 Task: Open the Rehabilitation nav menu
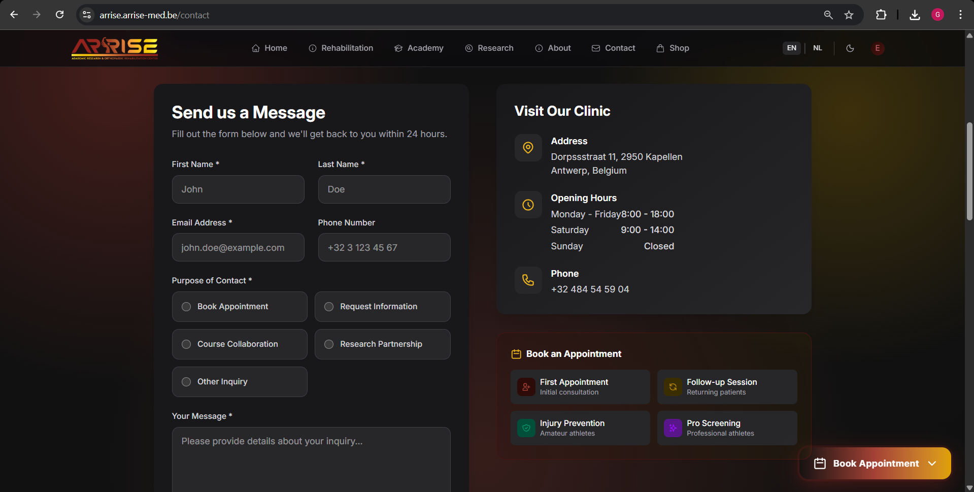341,48
